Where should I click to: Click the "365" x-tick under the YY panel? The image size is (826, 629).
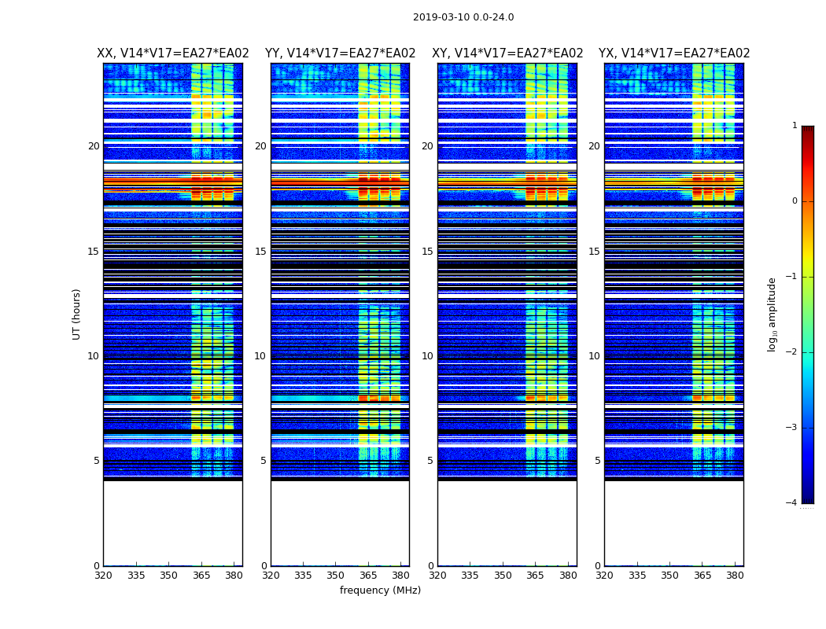click(368, 575)
